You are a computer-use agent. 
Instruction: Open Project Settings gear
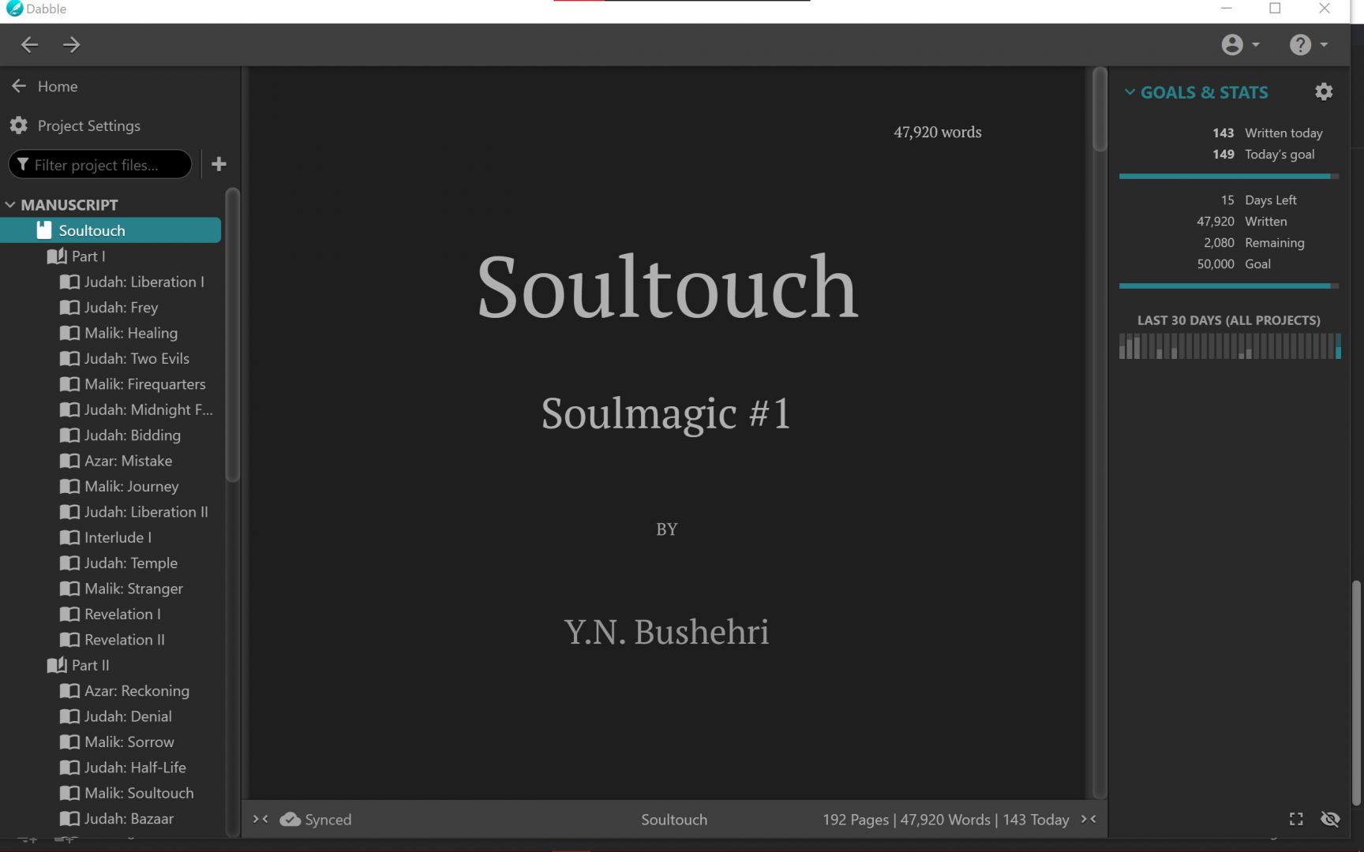point(19,125)
